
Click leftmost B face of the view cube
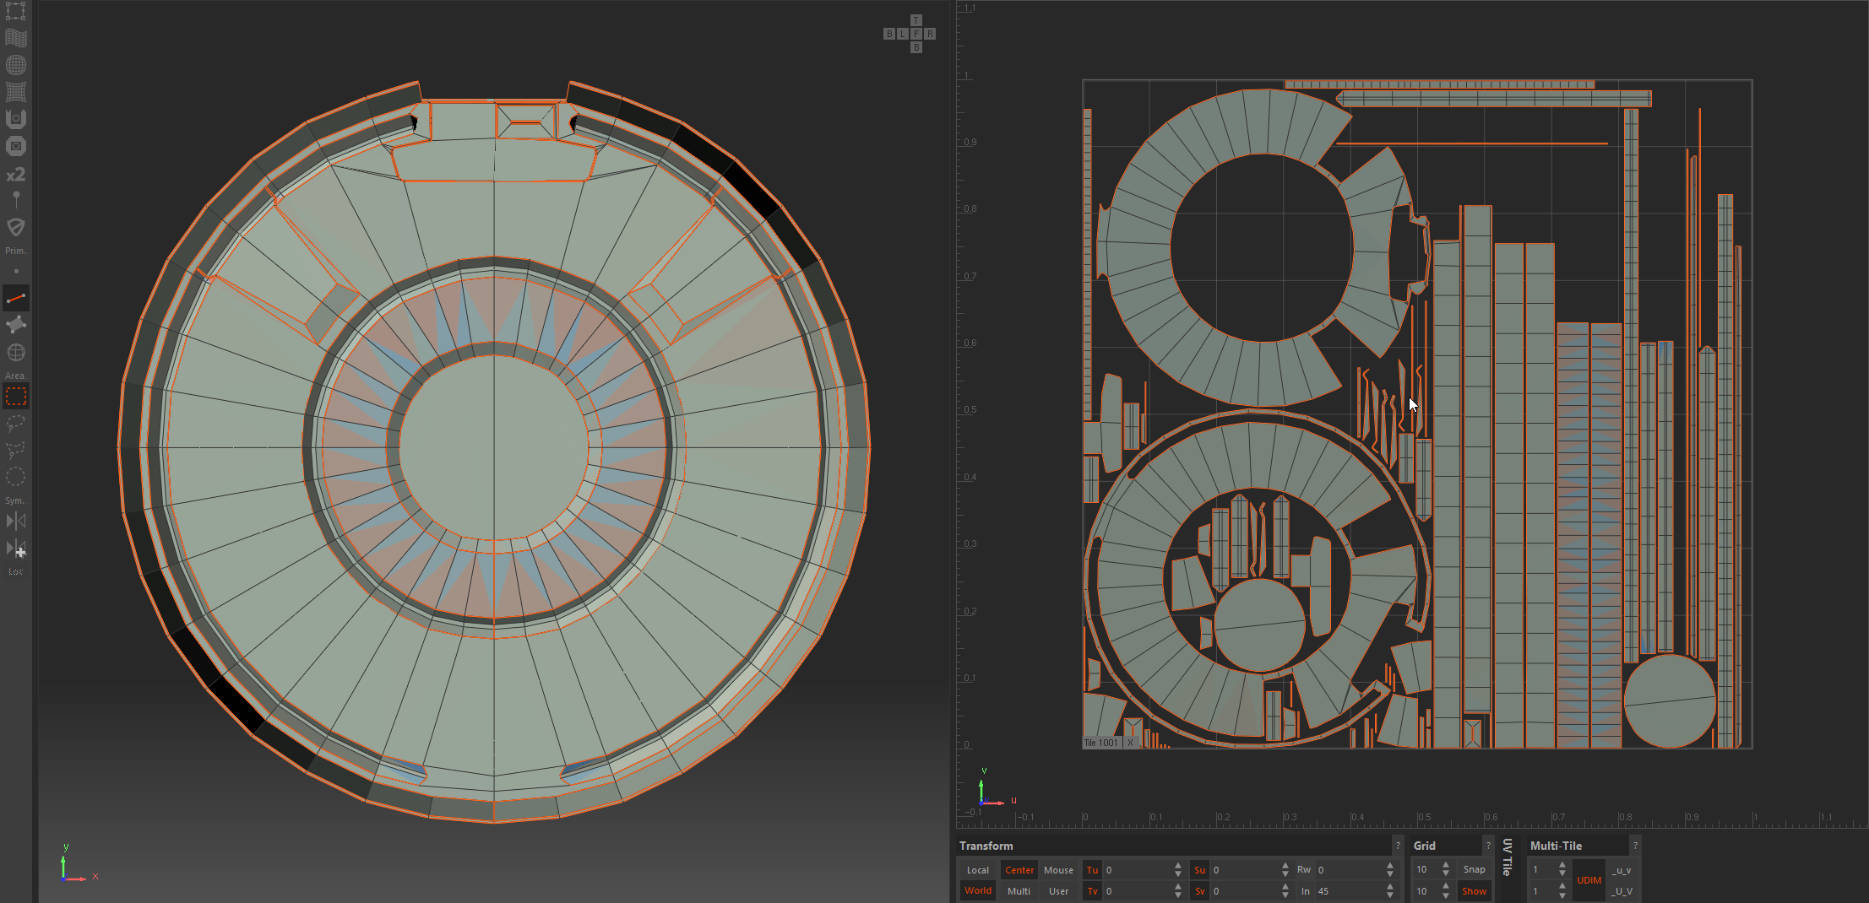pyautogui.click(x=889, y=34)
